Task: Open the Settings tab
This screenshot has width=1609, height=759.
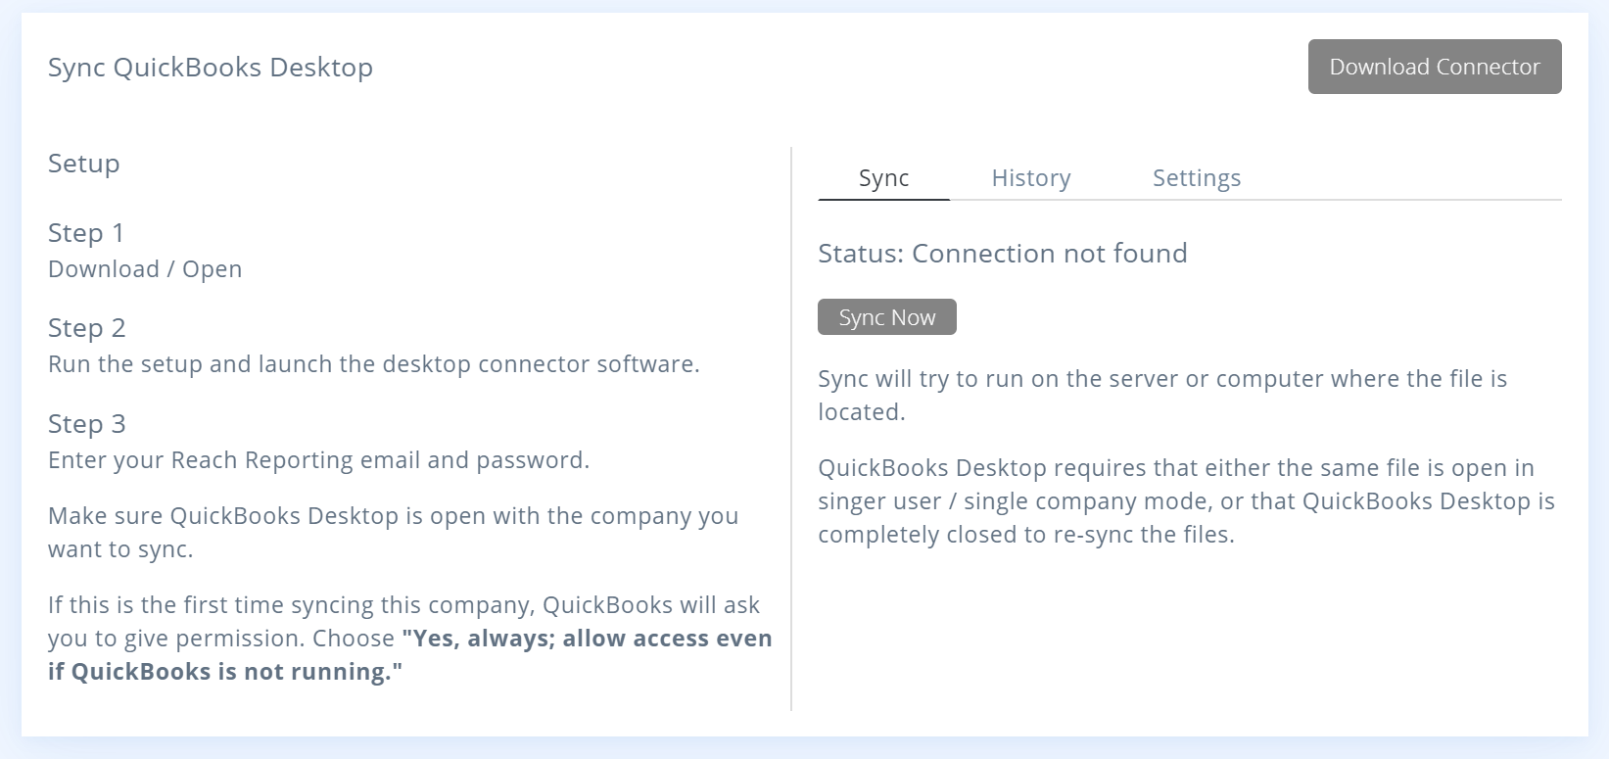Action: point(1197,178)
